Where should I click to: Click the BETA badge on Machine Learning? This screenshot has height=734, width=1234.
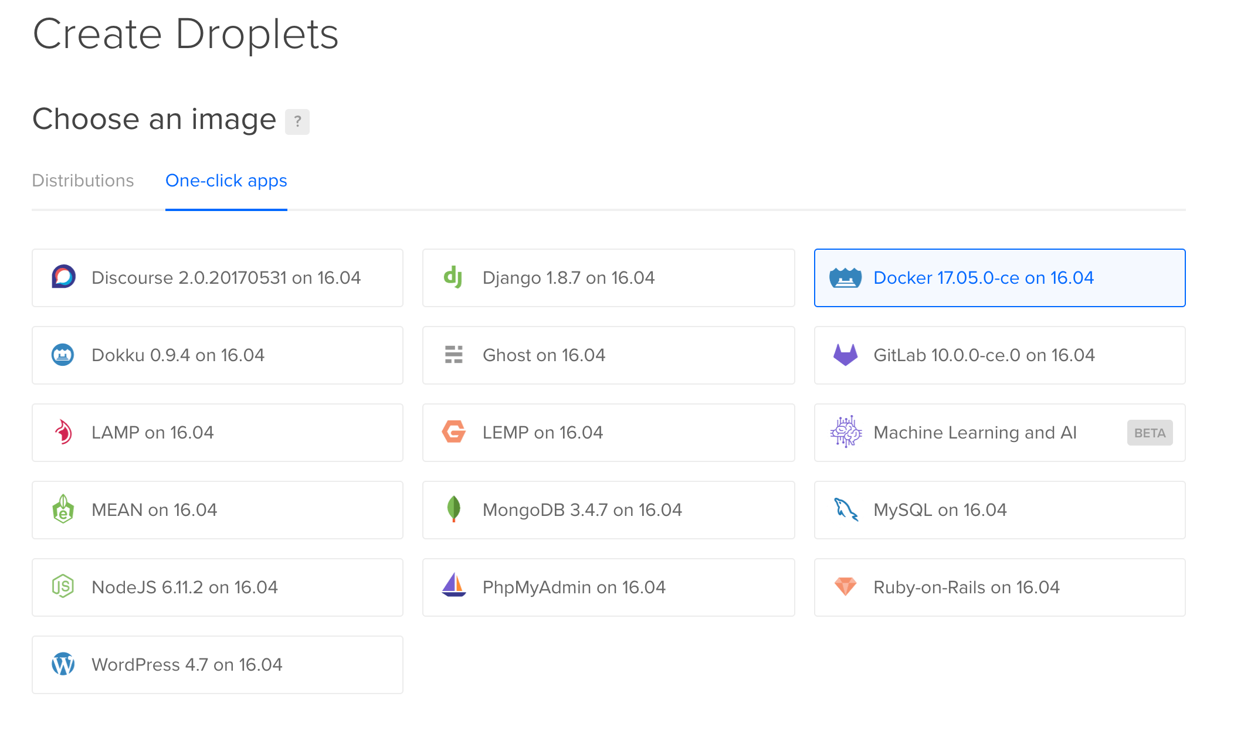pos(1149,433)
